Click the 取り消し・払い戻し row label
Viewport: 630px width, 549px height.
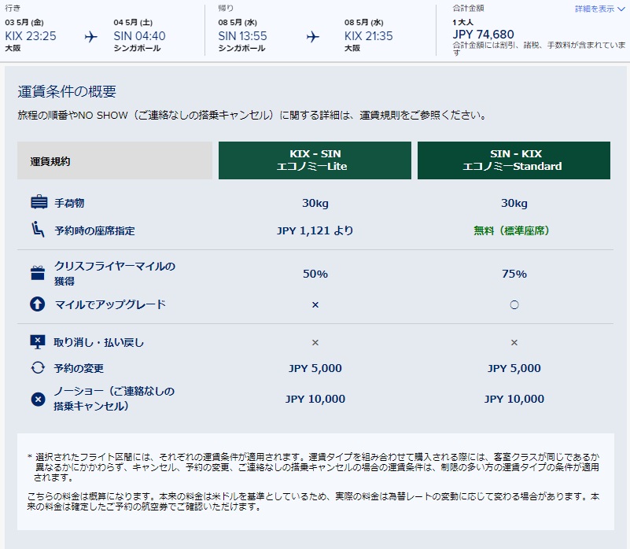(x=99, y=342)
